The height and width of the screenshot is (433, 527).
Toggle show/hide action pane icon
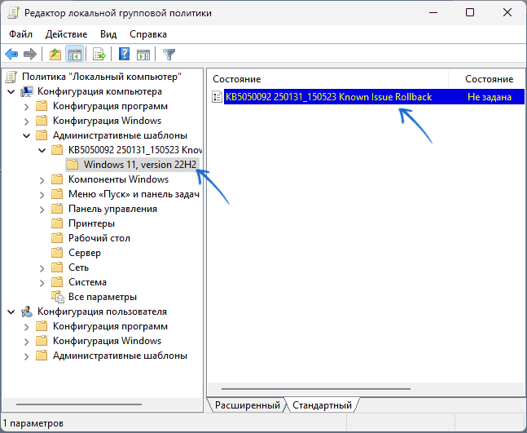coord(143,54)
